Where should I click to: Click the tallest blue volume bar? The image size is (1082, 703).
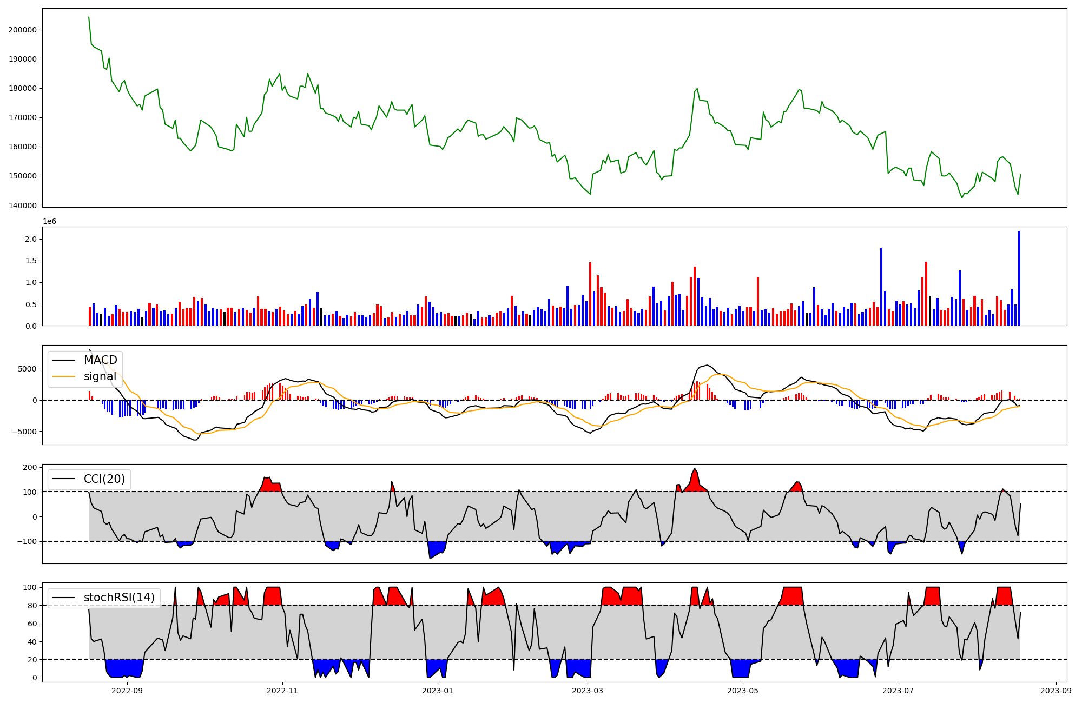pyautogui.click(x=1019, y=278)
